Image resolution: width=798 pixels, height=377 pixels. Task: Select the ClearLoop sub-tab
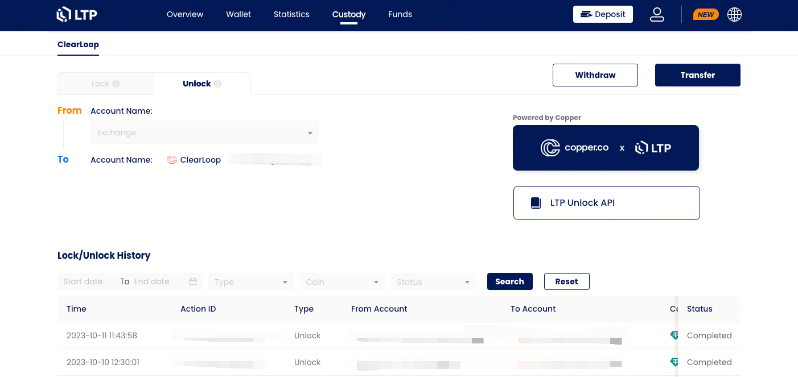78,44
